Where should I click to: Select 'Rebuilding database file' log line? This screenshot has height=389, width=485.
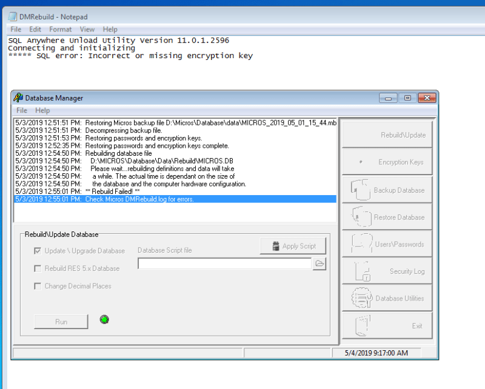175,153
